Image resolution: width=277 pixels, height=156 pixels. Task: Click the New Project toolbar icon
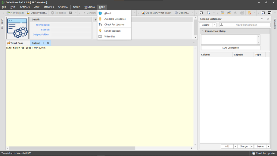pos(8,13)
